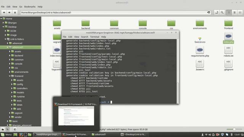The image size is (244, 137).
Task: Open network icon in system tray
Action: (x=206, y=134)
